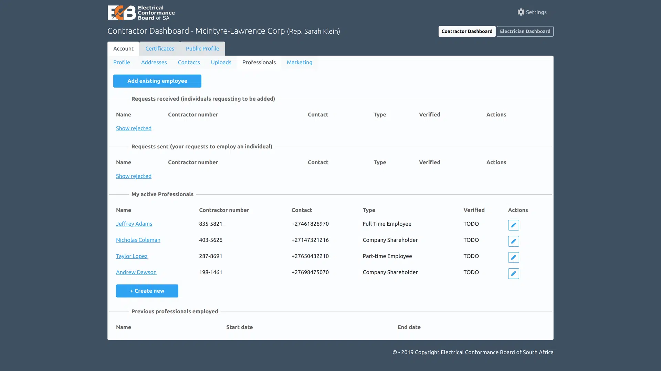The image size is (661, 371).
Task: Select the Professionals tab
Action: (x=259, y=62)
